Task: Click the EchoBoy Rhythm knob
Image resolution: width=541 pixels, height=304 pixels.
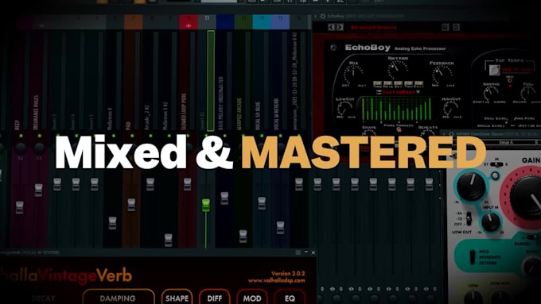Action: click(398, 69)
